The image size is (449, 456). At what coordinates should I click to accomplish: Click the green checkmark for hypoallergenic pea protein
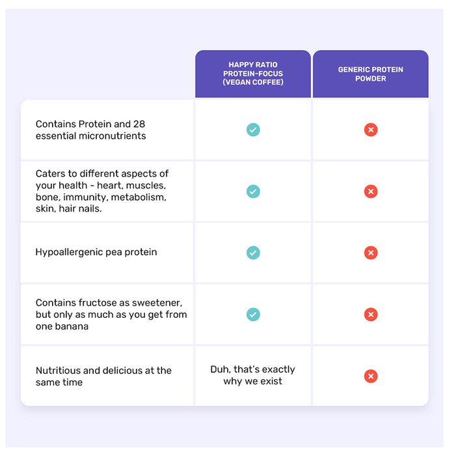[253, 253]
